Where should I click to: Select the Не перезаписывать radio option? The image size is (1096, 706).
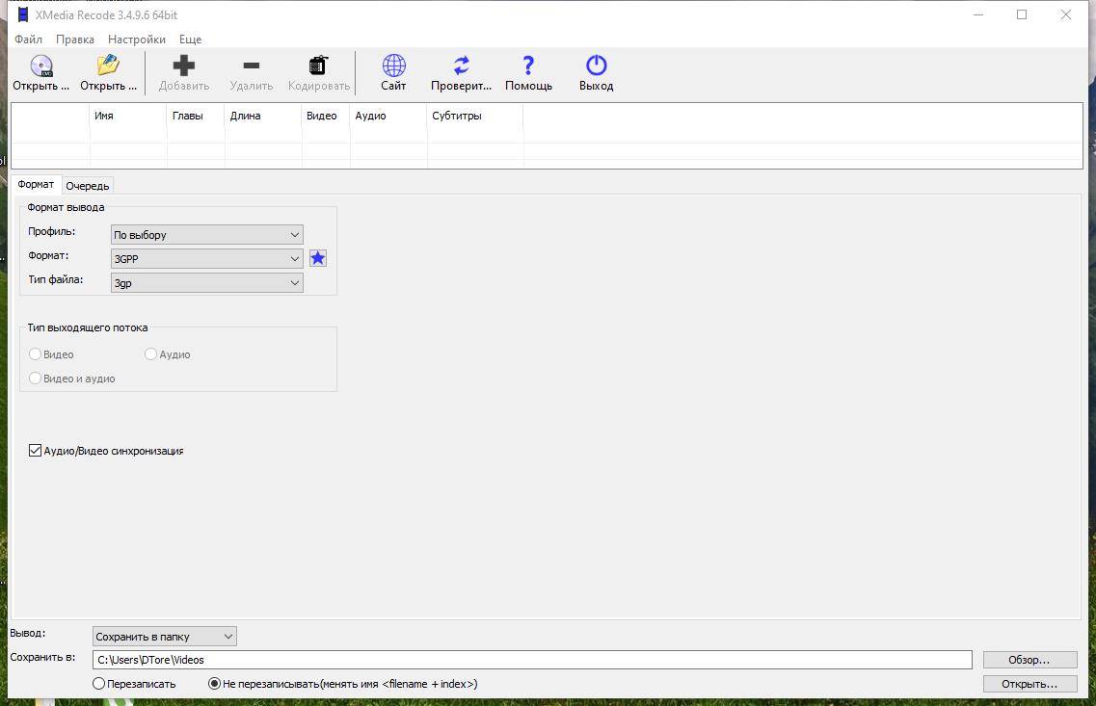point(215,684)
